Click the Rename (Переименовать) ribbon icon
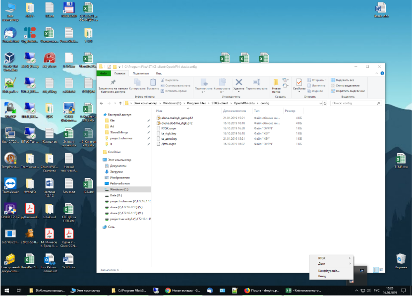412x296 pixels. (x=256, y=82)
